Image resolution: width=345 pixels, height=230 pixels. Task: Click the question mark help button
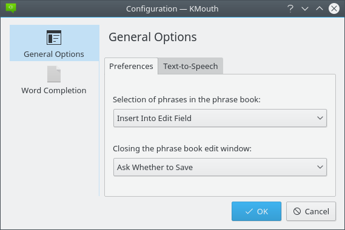290,9
